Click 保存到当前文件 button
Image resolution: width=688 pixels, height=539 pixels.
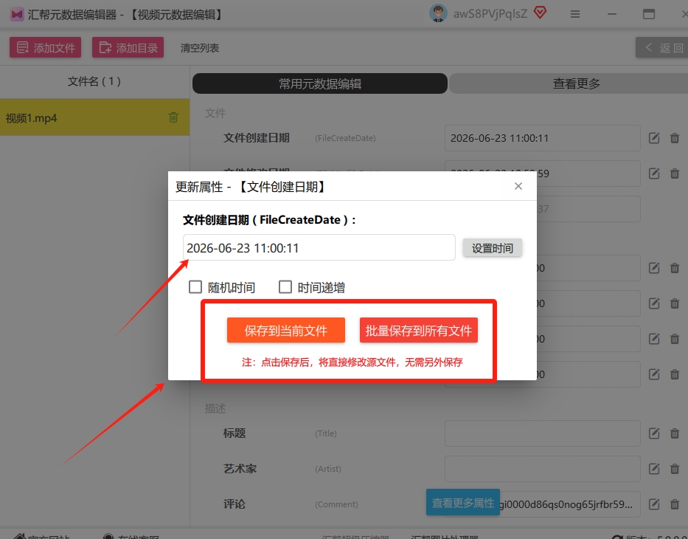pos(285,330)
